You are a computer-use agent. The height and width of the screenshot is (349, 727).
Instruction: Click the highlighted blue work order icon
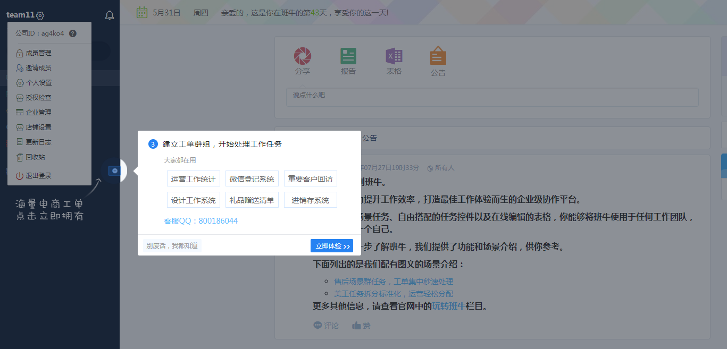click(114, 171)
